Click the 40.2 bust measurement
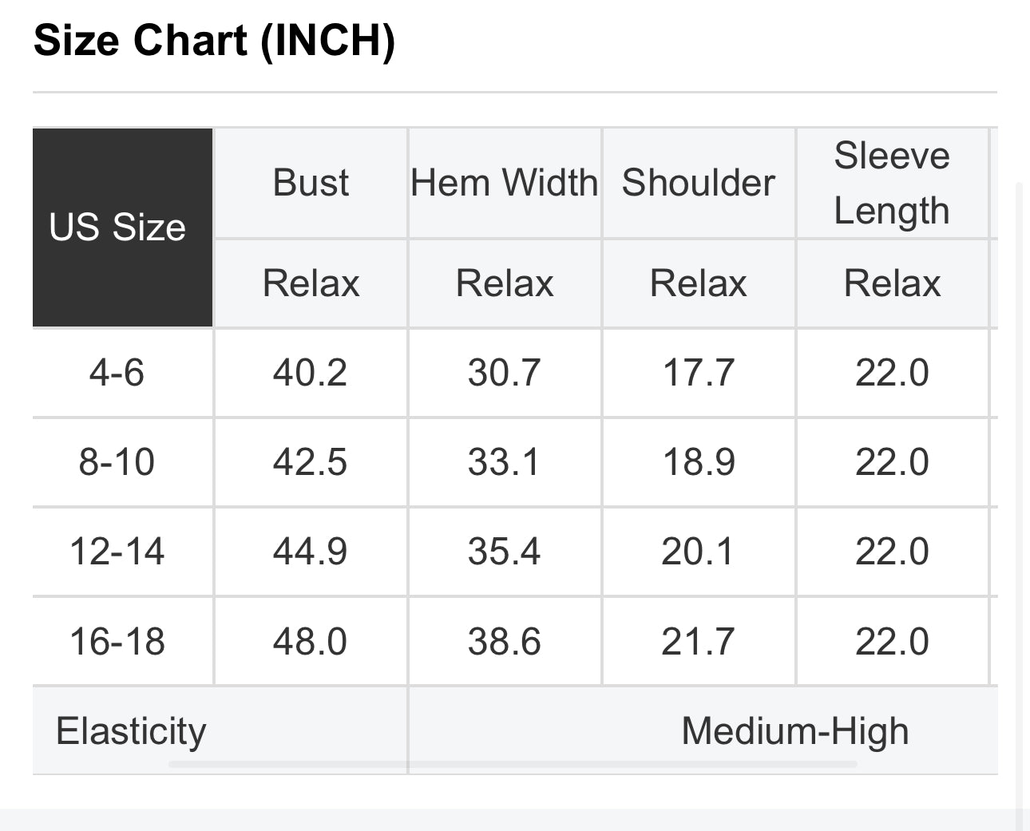Screen dimensions: 1030x831 click(x=311, y=373)
